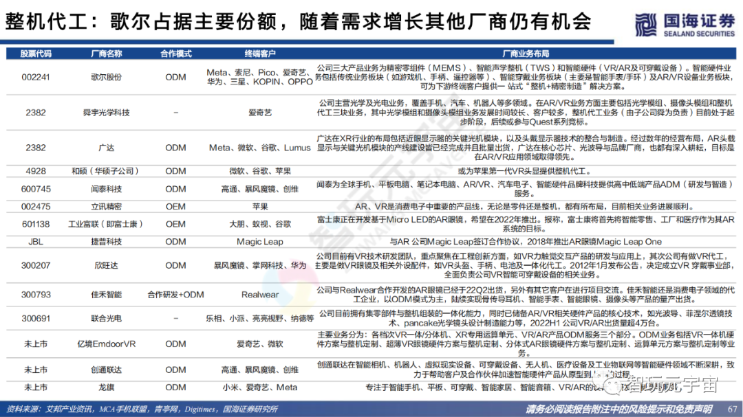
Task: Click stock code 002475
Action: (36, 206)
